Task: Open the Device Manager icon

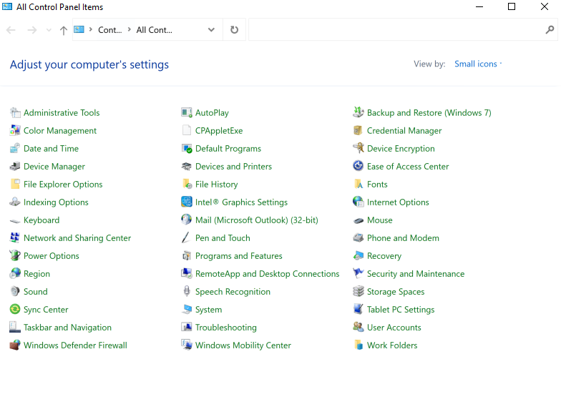Action: [x=15, y=167]
